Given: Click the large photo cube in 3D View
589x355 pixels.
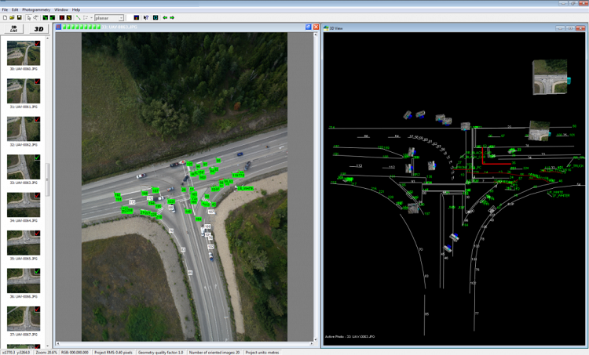Looking at the screenshot, I should pyautogui.click(x=550, y=77).
